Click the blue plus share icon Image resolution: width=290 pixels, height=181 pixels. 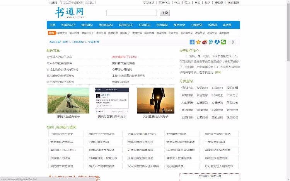tap(192, 42)
